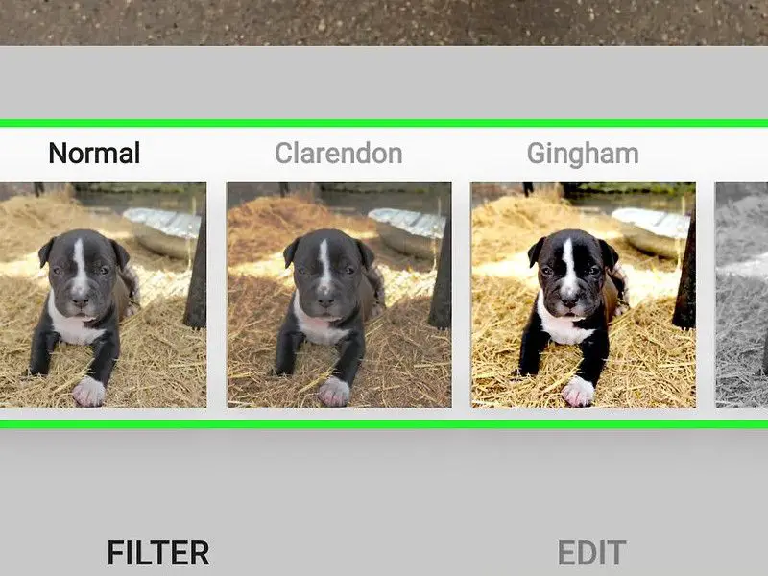The width and height of the screenshot is (768, 576).
Task: Switch to the FILTER tab
Action: [158, 553]
